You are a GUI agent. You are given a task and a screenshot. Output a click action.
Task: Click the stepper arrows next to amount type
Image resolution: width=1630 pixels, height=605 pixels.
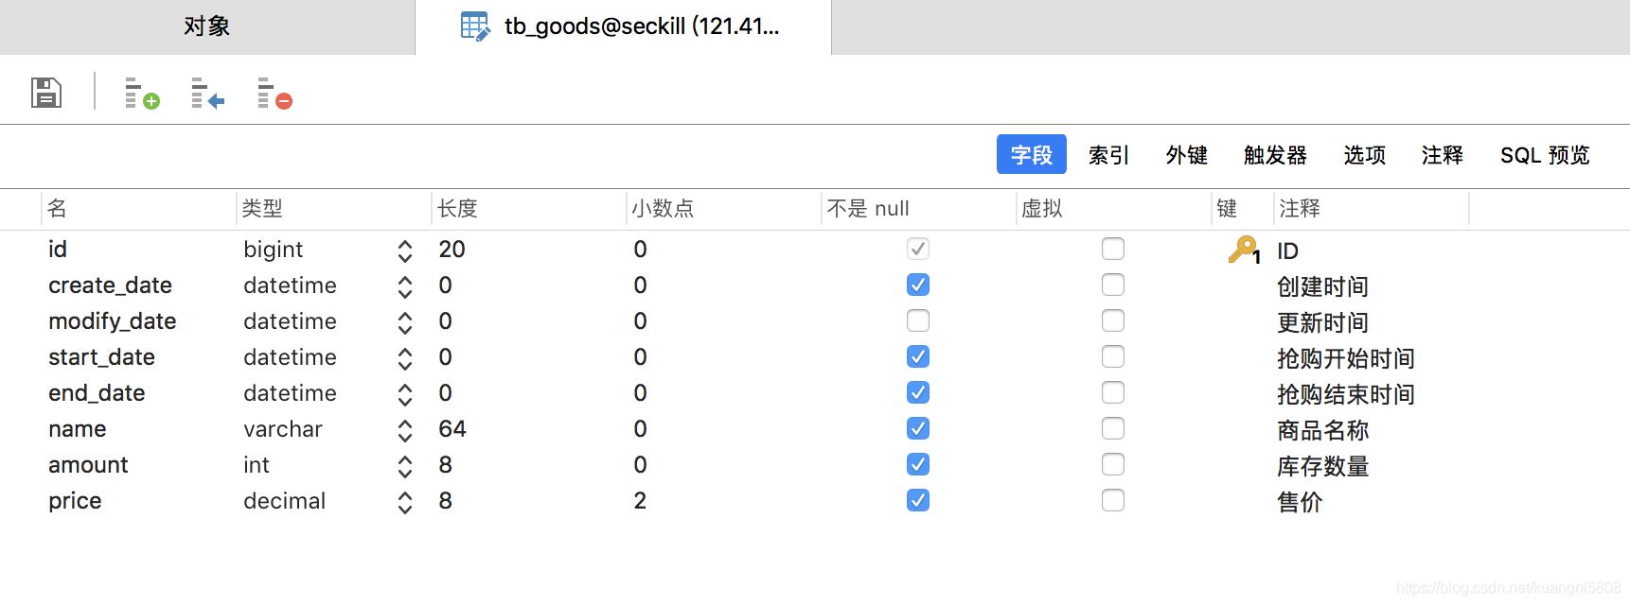pos(404,464)
